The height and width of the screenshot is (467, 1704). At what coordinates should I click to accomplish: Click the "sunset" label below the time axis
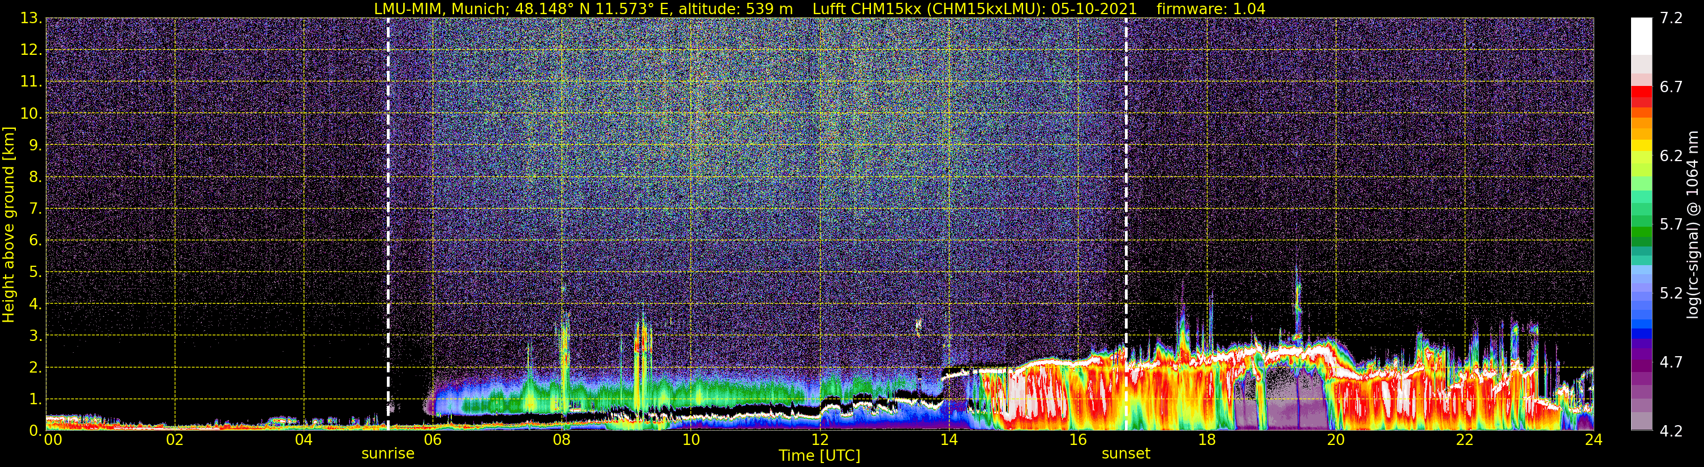[1126, 454]
